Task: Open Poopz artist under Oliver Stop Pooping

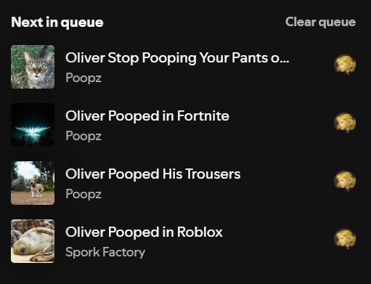Action: pos(83,78)
